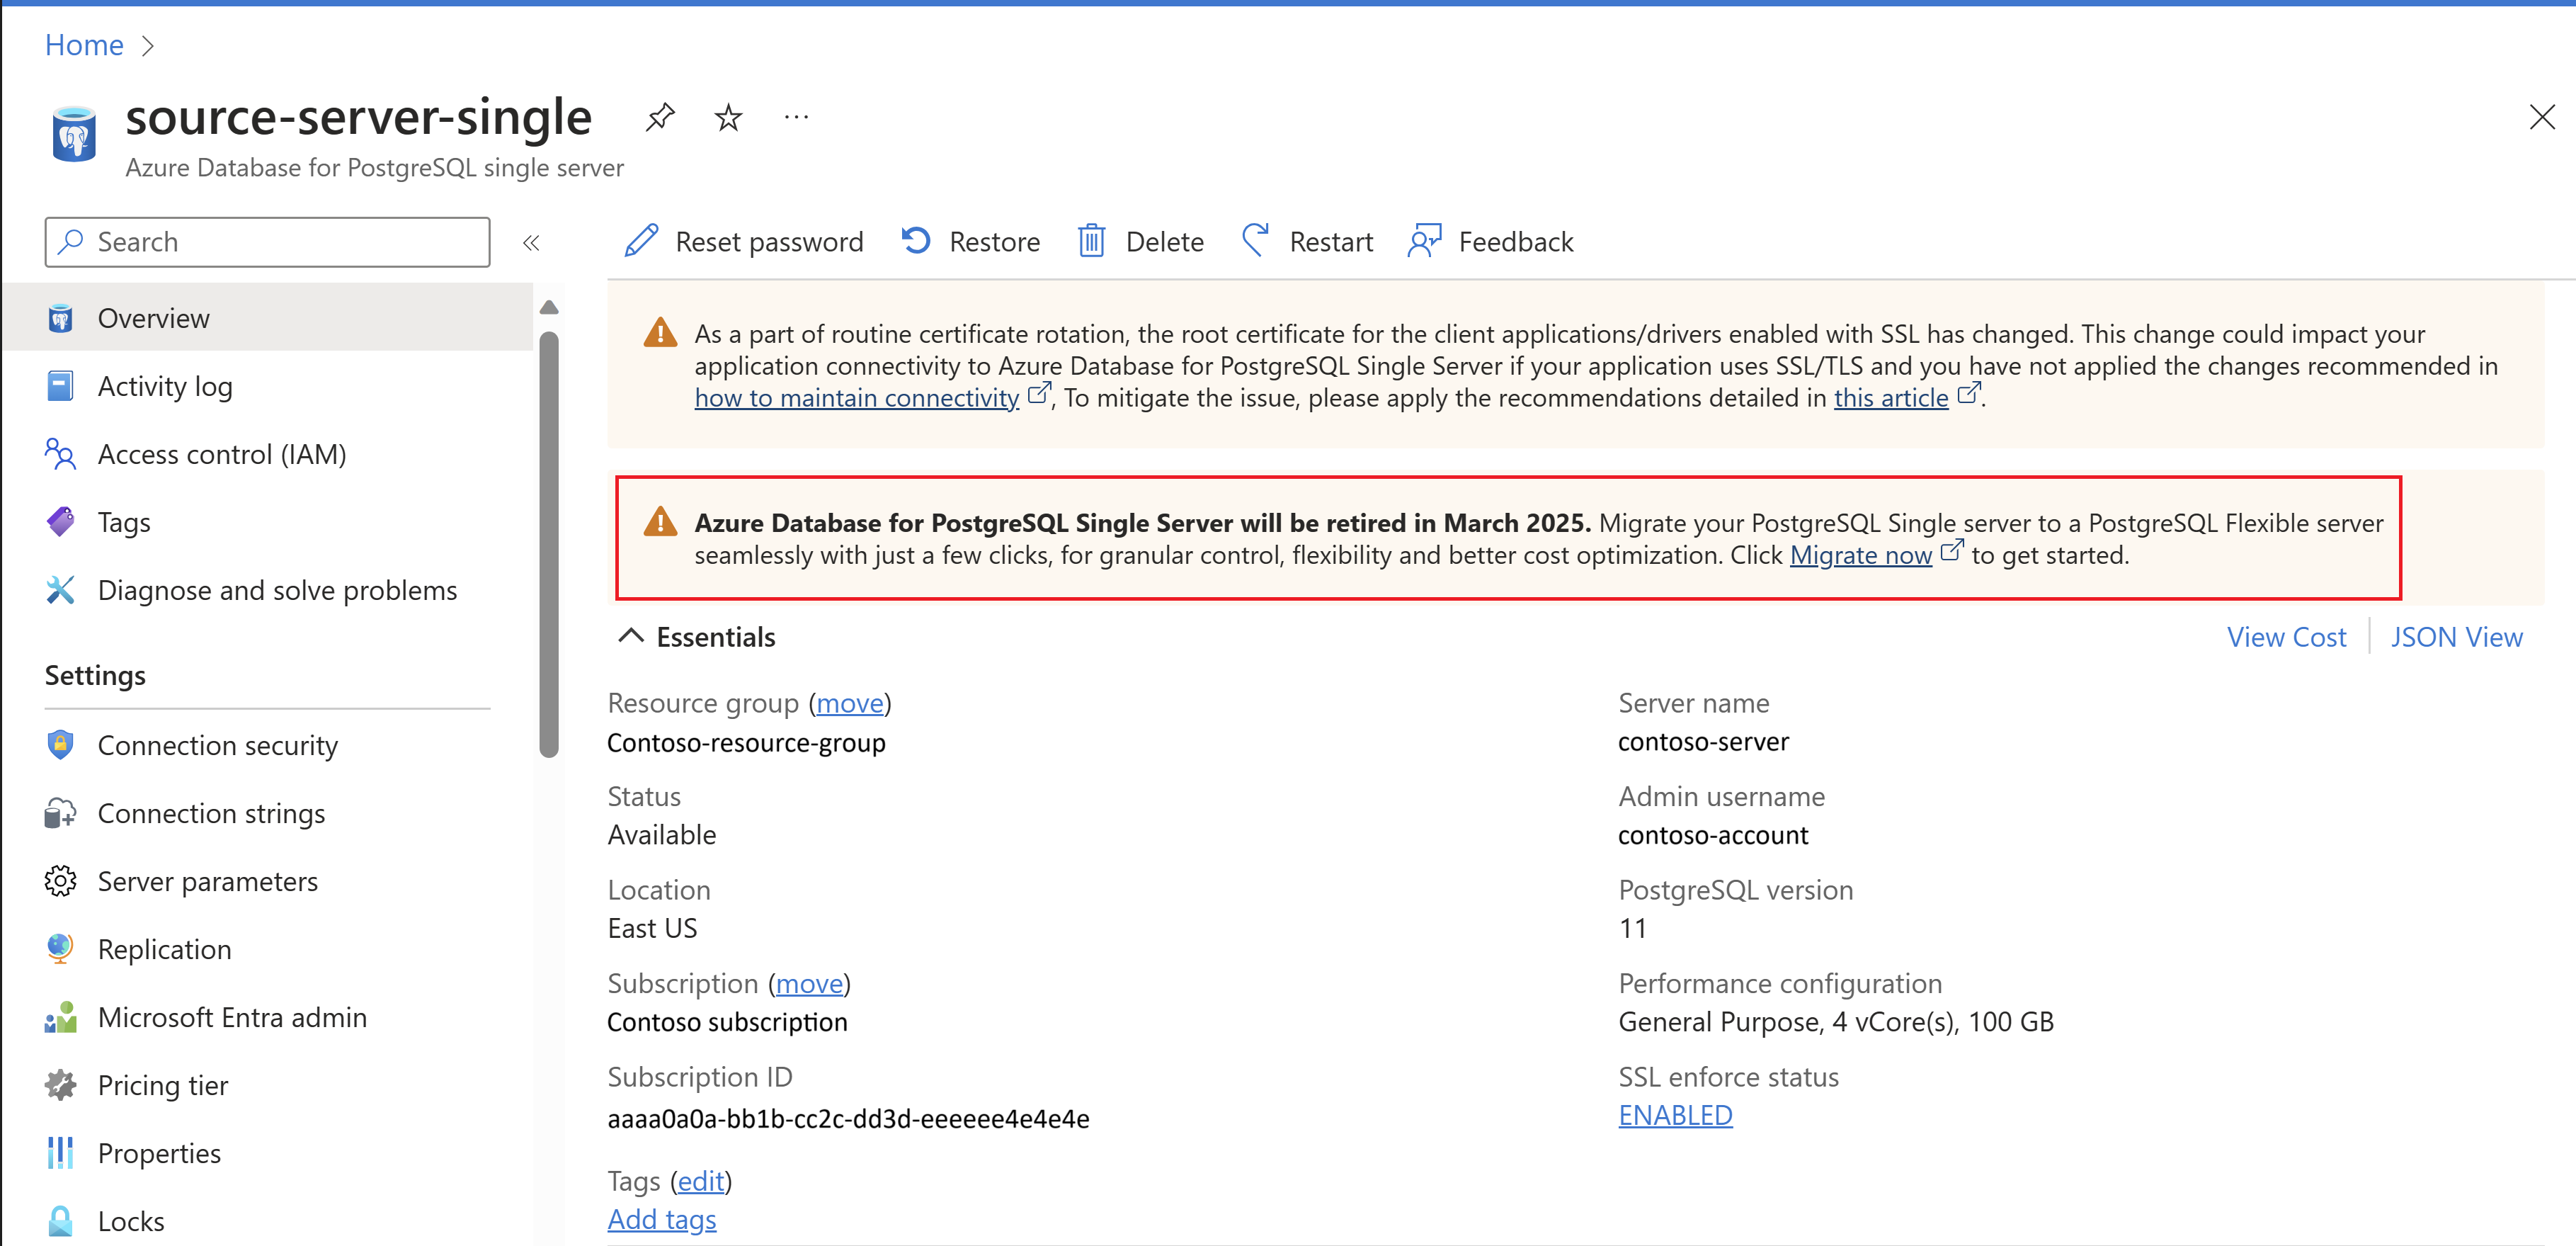Collapse the Essentials section
2576x1246 pixels.
tap(631, 636)
